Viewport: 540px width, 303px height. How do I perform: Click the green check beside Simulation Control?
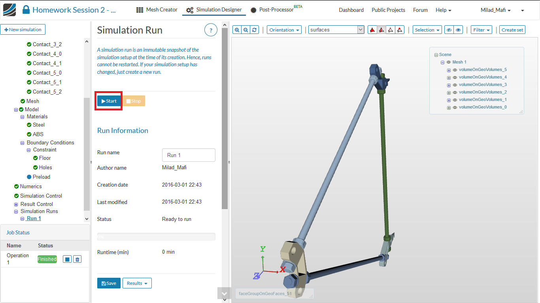[16, 196]
